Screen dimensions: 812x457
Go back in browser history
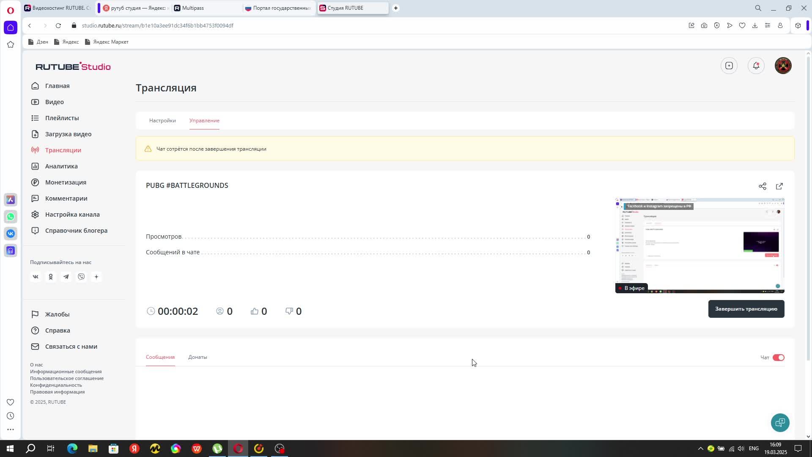tap(30, 25)
